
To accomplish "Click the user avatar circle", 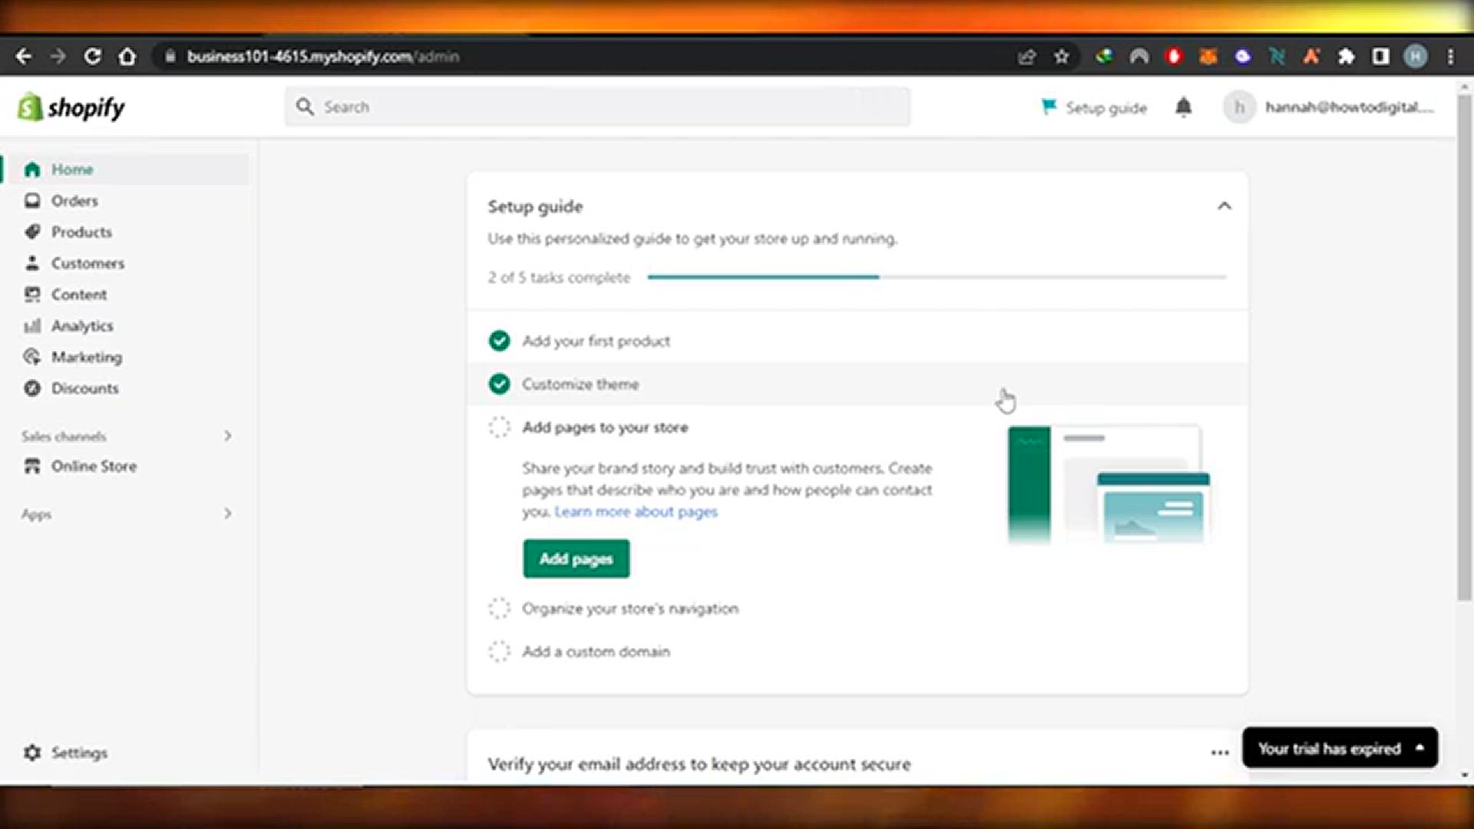I will [x=1239, y=107].
